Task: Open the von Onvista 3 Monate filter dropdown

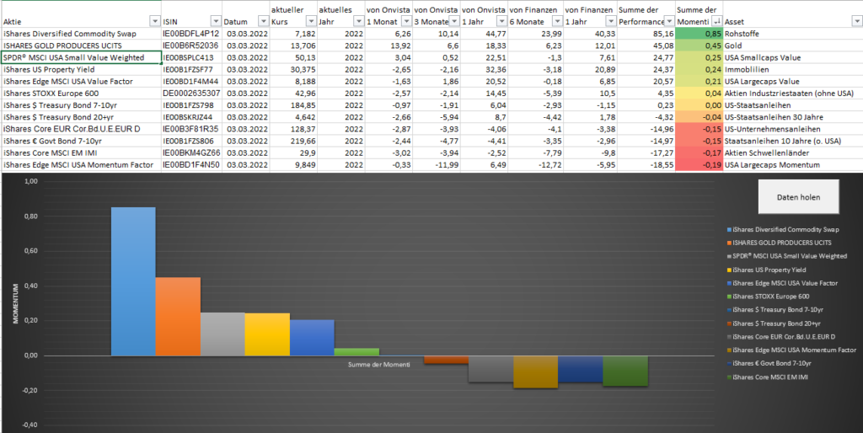Action: pos(453,22)
